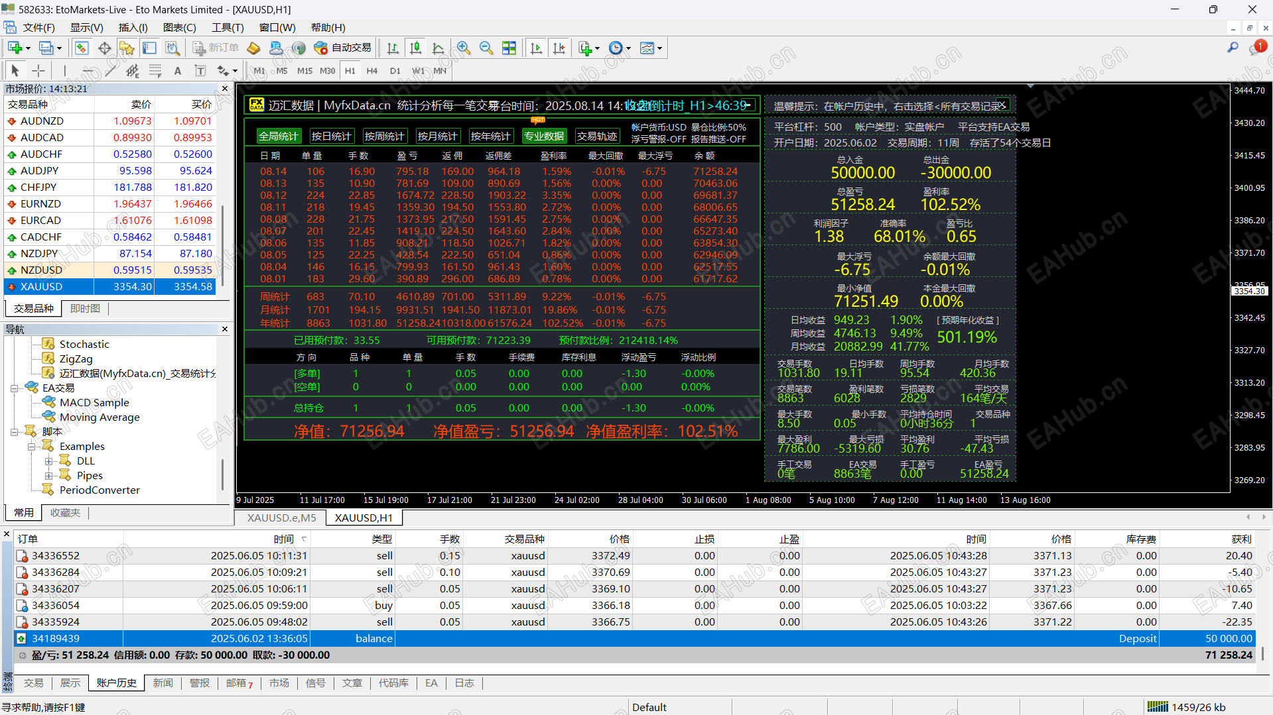Toggle chart shift

coord(559,48)
